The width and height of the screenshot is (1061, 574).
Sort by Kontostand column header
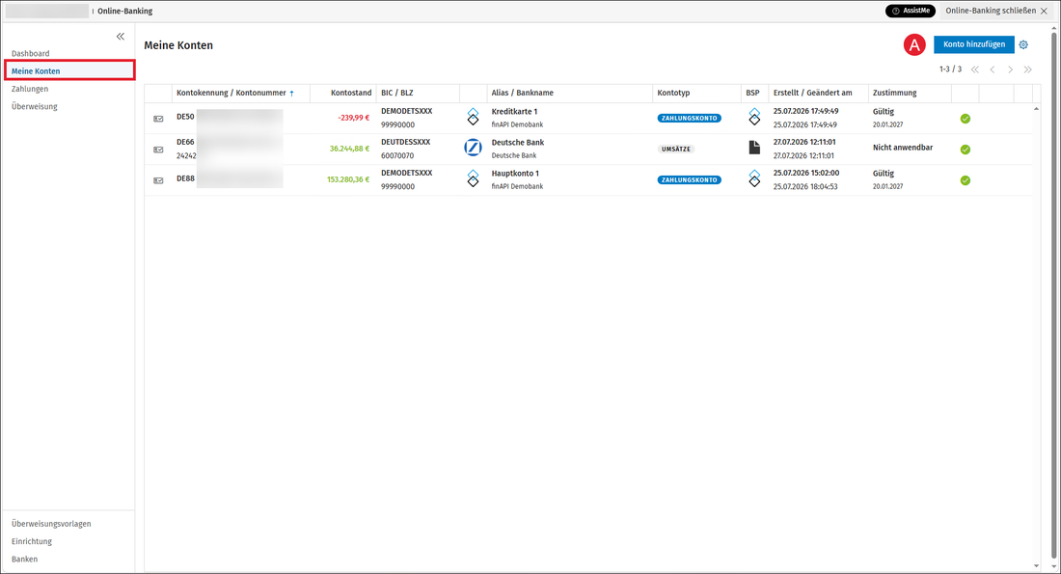point(350,93)
